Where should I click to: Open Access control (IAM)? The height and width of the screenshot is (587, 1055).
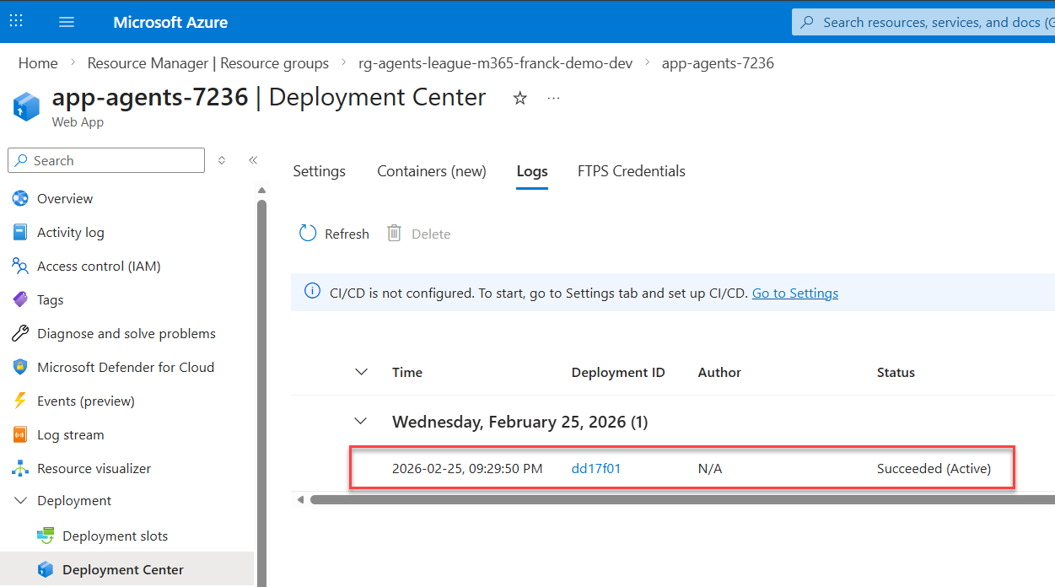[98, 267]
